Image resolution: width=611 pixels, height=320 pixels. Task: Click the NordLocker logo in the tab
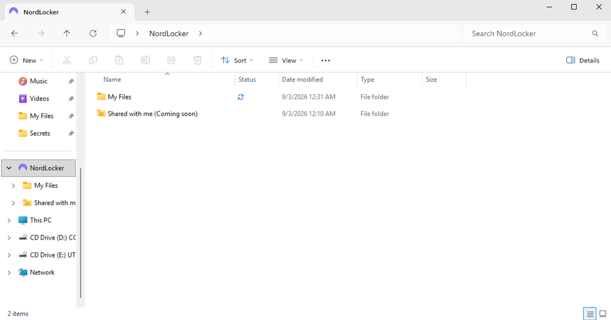[x=14, y=11]
